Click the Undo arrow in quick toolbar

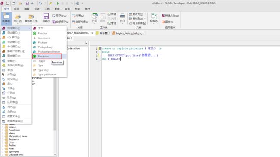point(40,3)
